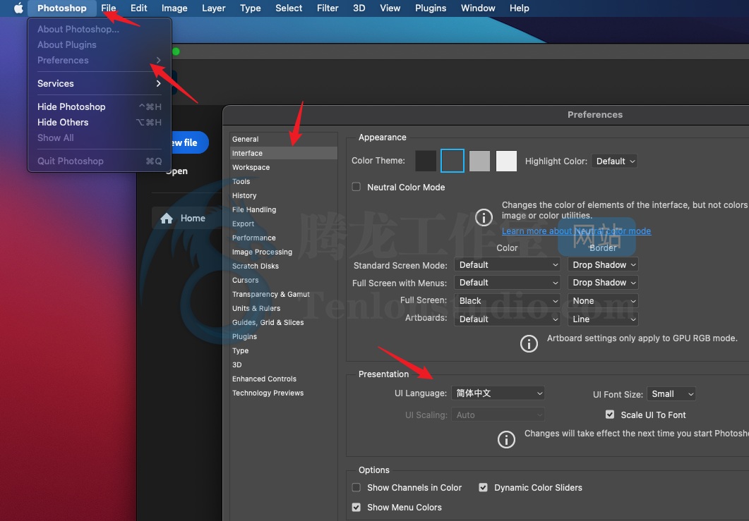
Task: Open the Edit menu
Action: (138, 8)
